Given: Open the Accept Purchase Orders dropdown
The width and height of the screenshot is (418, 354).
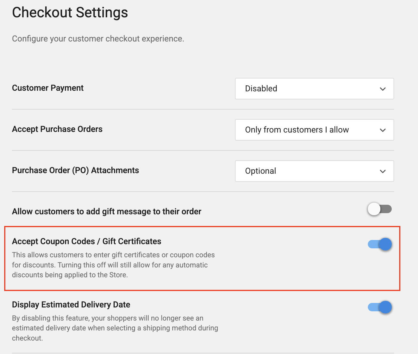Looking at the screenshot, I should 314,130.
